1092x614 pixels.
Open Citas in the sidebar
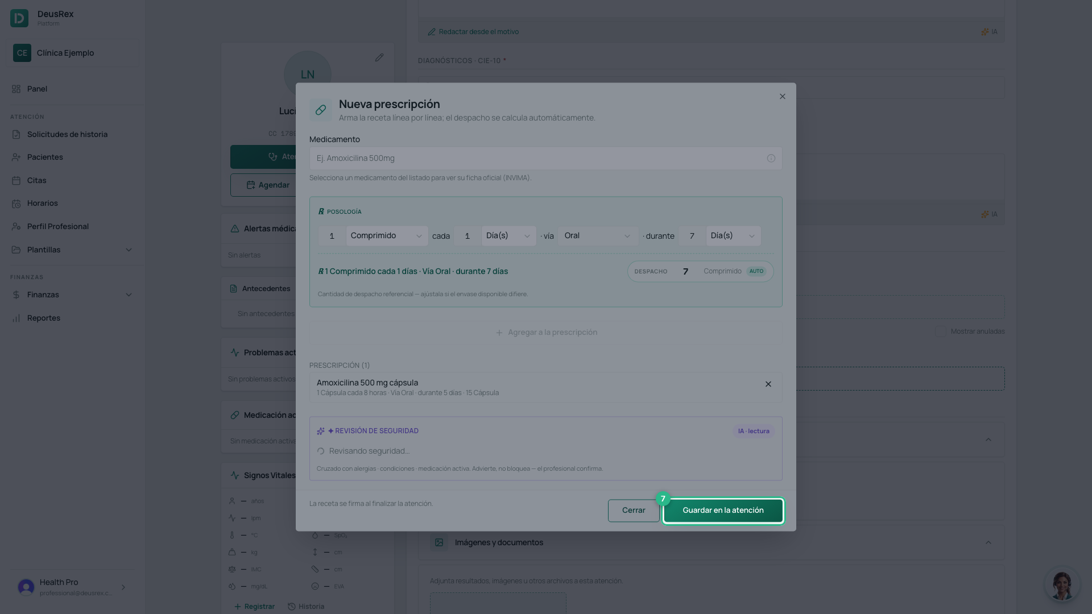72,180
